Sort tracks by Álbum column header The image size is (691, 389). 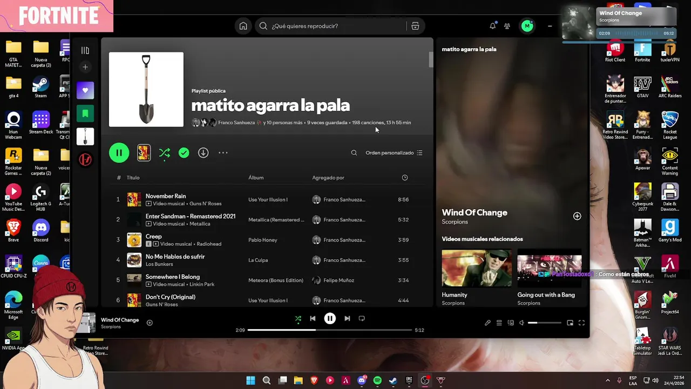click(x=256, y=178)
